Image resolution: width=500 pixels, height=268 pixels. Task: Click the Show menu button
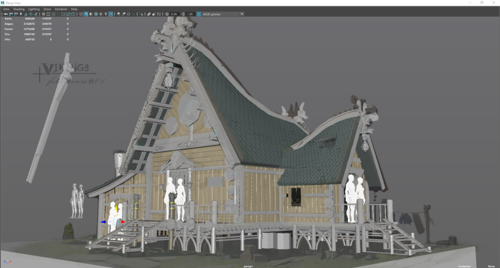[x=47, y=9]
